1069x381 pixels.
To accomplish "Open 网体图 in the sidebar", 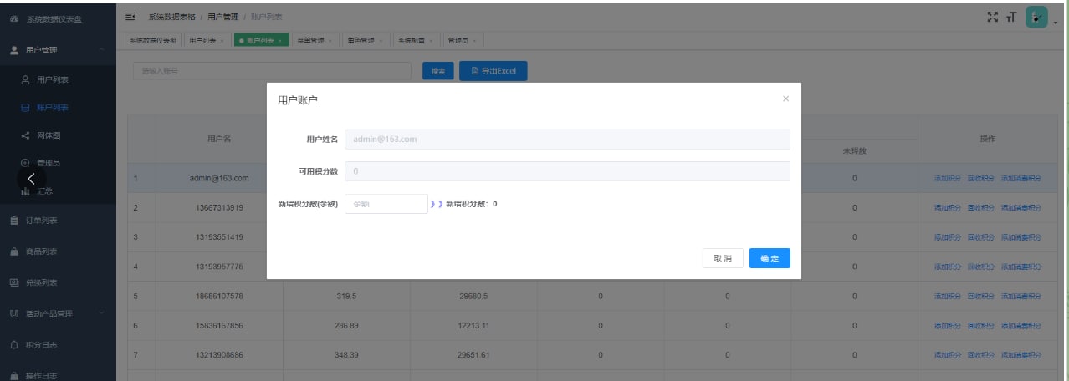I will pos(49,135).
